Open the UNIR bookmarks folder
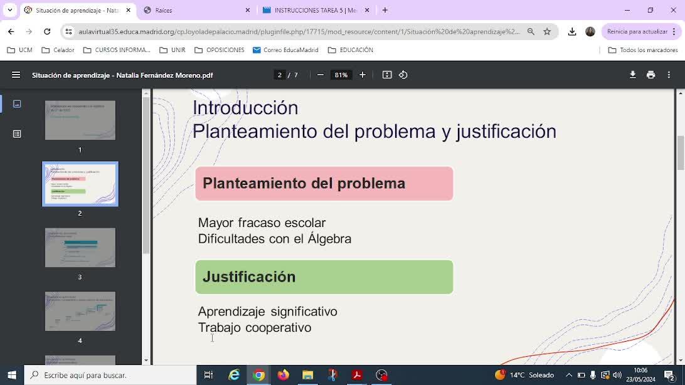Screen dimensions: 685x385 tap(173, 50)
